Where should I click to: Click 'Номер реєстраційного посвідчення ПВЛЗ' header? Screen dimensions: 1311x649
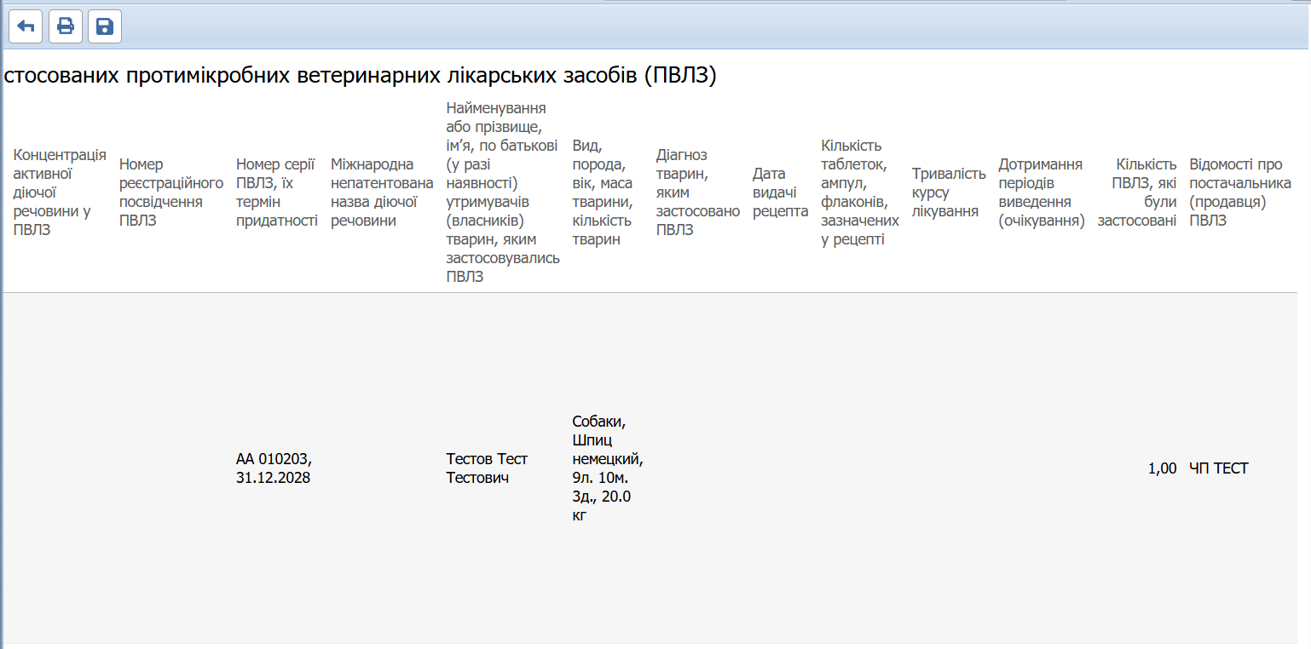coord(170,192)
